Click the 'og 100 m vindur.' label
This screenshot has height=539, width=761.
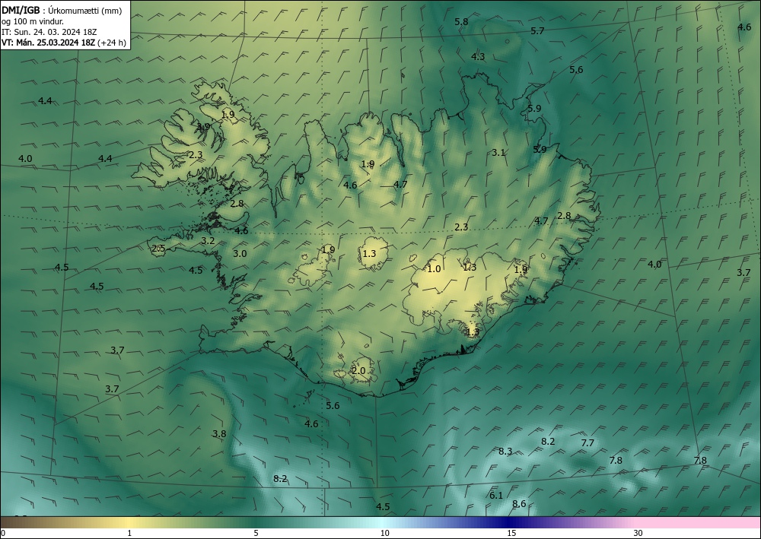tap(33, 21)
